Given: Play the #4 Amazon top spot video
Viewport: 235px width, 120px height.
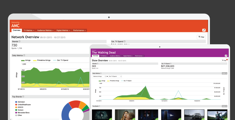Looking at the screenshot, I should click(171, 115).
